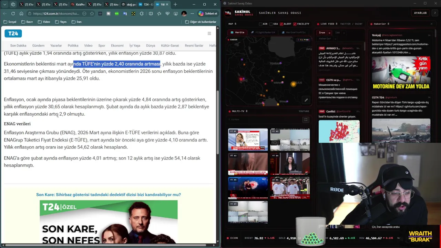Viewport: 441px width, 248px height.
Task: Open Gündem section in T24 navigation
Action: click(x=38, y=45)
